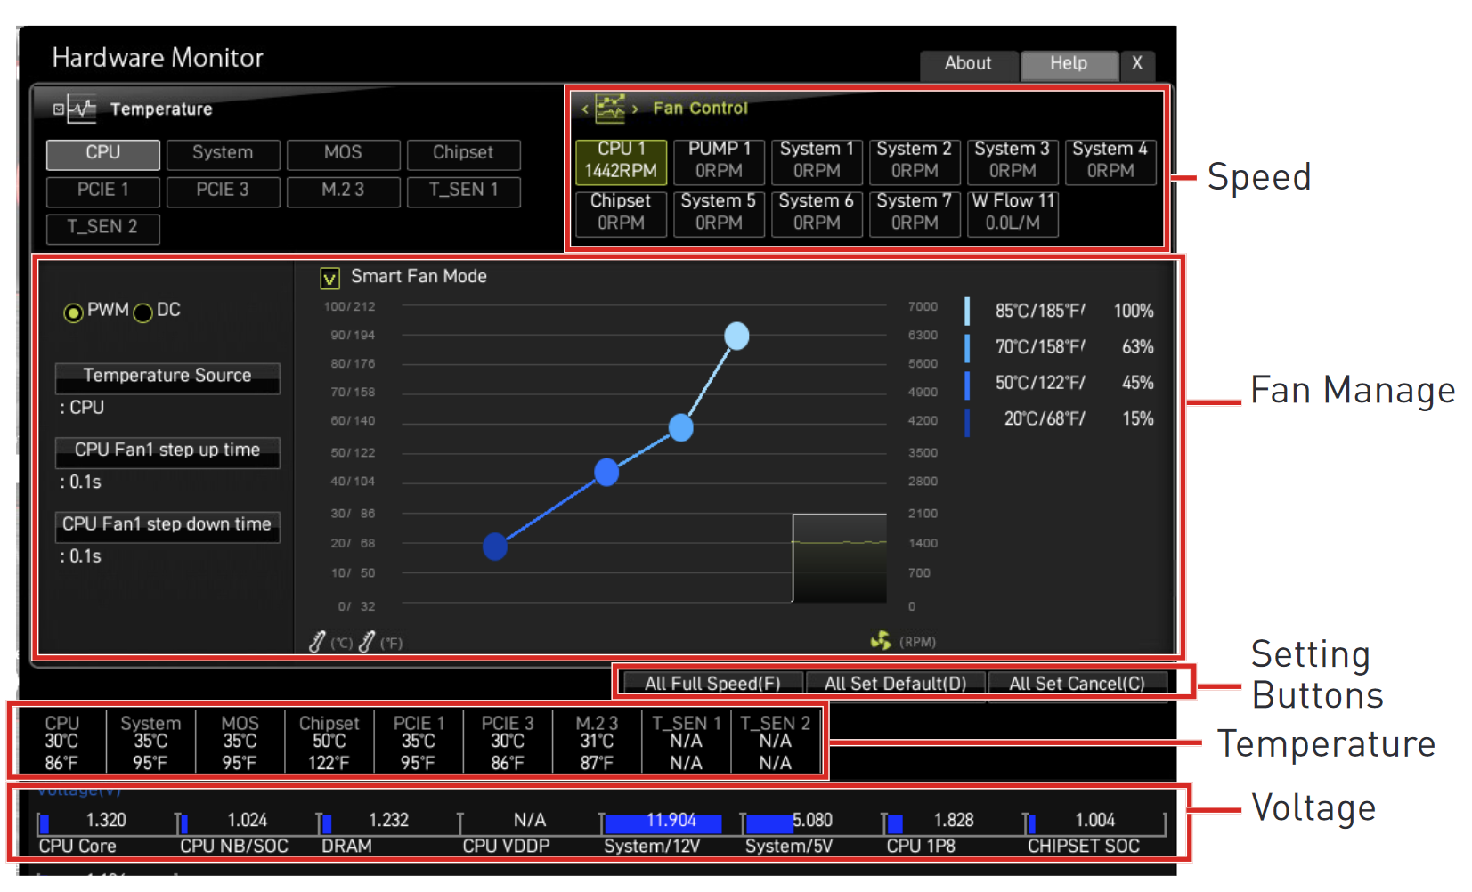The image size is (1472, 892).
Task: Select the CPU temperature button
Action: 103,154
